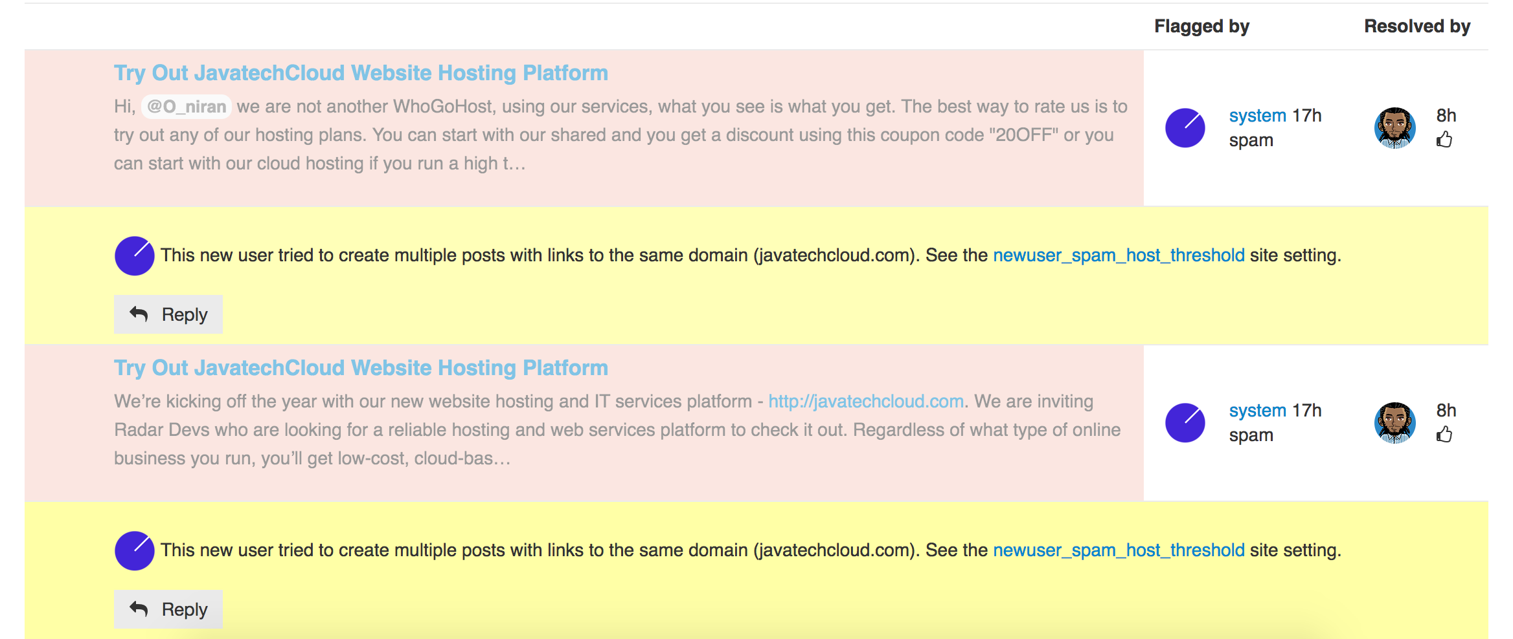Image resolution: width=1513 pixels, height=639 pixels.
Task: Click system avatar in second Flagged by cell
Action: click(x=1185, y=423)
